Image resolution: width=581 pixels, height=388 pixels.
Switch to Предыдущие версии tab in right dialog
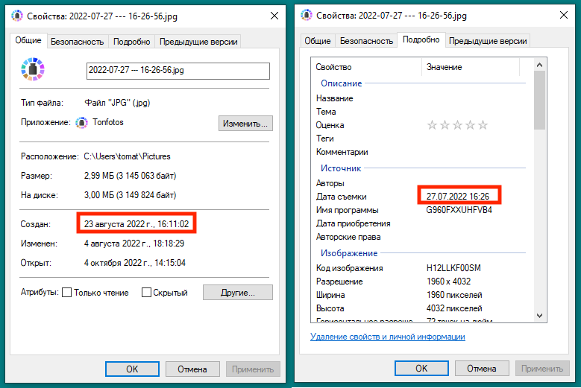coord(488,42)
